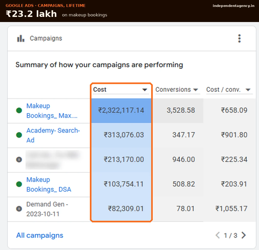Click paused icon beside the blurred campaign
The height and width of the screenshot is (250, 259).
tap(19, 160)
